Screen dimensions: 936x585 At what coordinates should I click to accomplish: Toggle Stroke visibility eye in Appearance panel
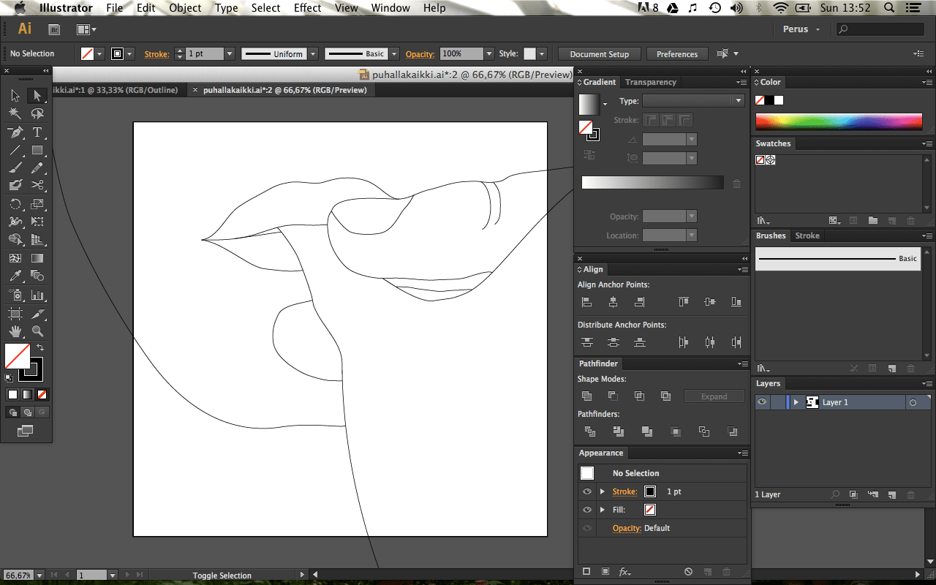tap(587, 491)
